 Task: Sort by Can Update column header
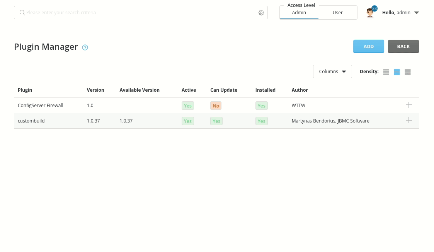click(x=224, y=90)
